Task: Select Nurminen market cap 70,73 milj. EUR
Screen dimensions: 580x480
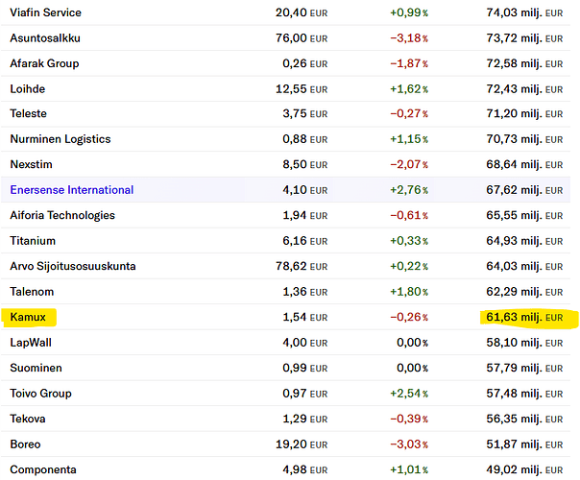Action: click(524, 139)
